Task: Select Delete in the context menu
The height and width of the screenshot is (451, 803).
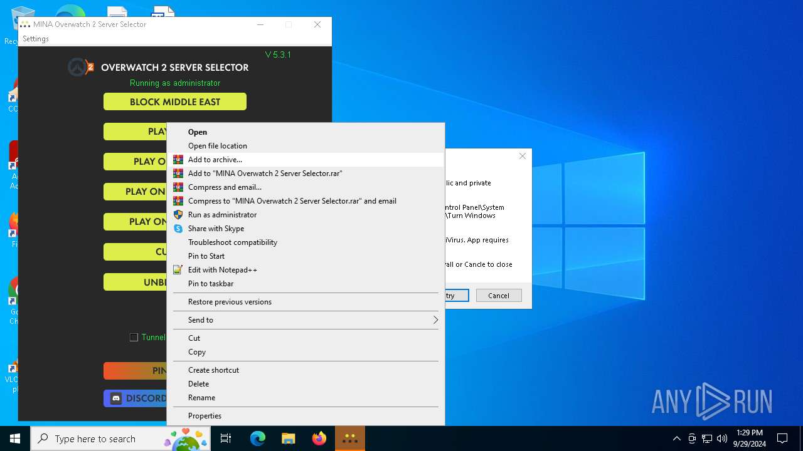Action: pos(306,384)
